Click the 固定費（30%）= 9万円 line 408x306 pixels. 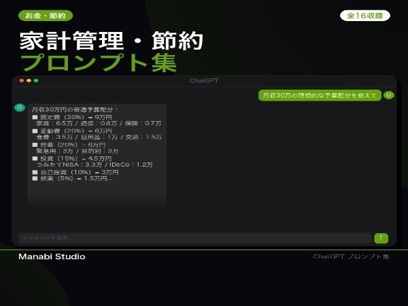pyautogui.click(x=72, y=117)
